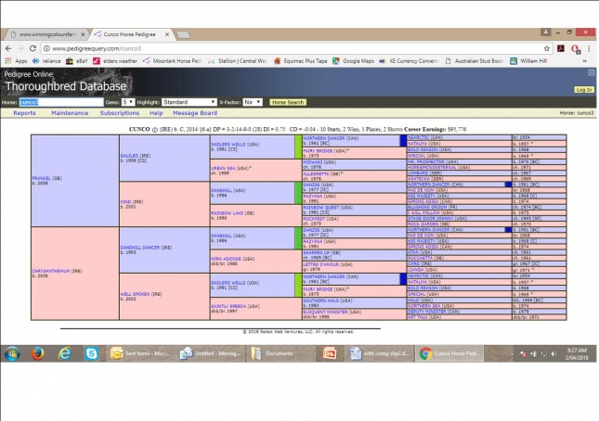Open a new tab with the new-tab button
The height and width of the screenshot is (421, 599).
pos(183,34)
